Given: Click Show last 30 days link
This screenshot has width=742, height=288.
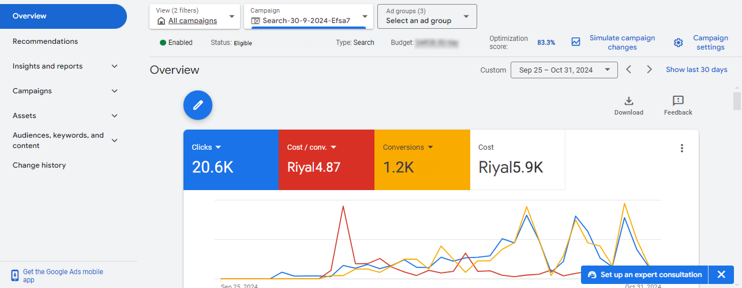Looking at the screenshot, I should tap(696, 70).
